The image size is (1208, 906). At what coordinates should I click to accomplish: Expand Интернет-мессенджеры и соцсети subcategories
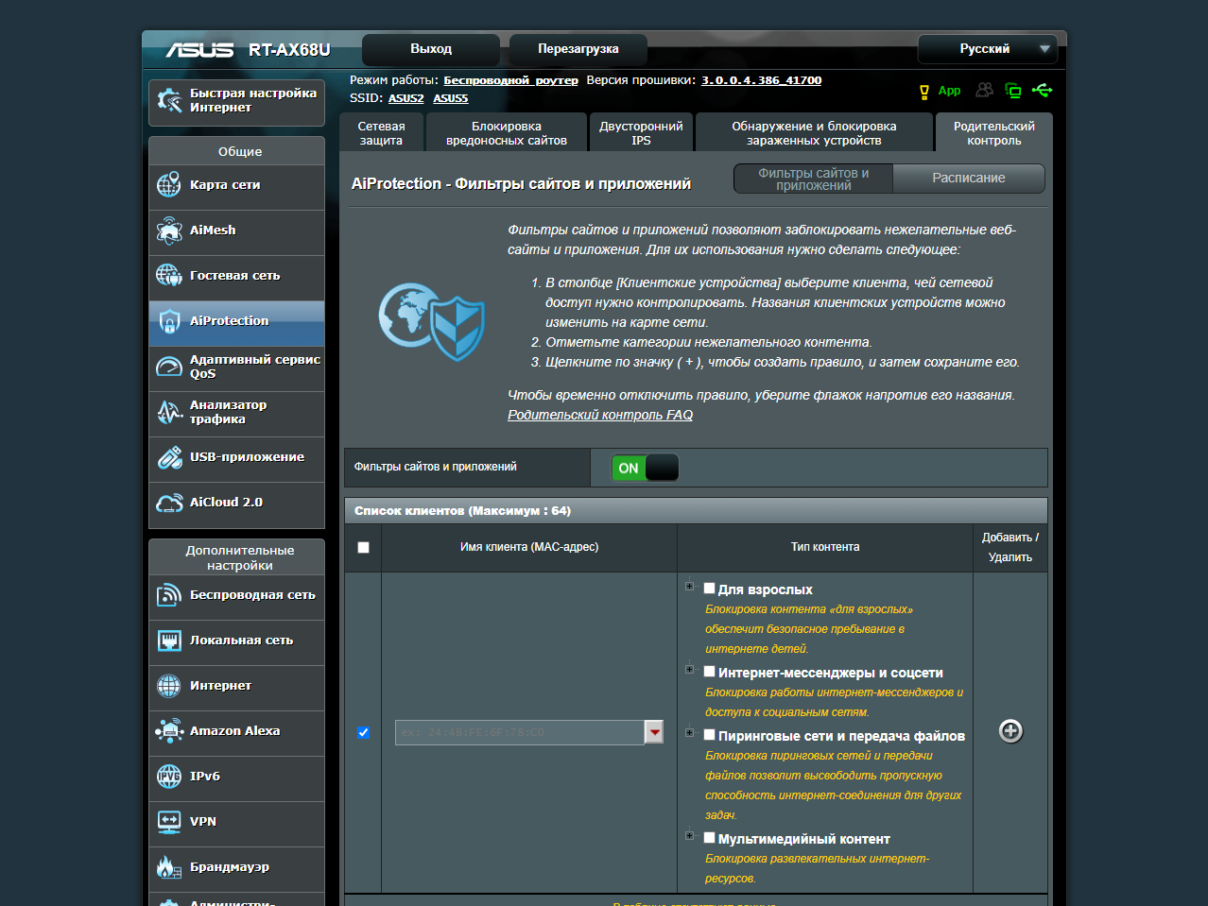coord(690,670)
